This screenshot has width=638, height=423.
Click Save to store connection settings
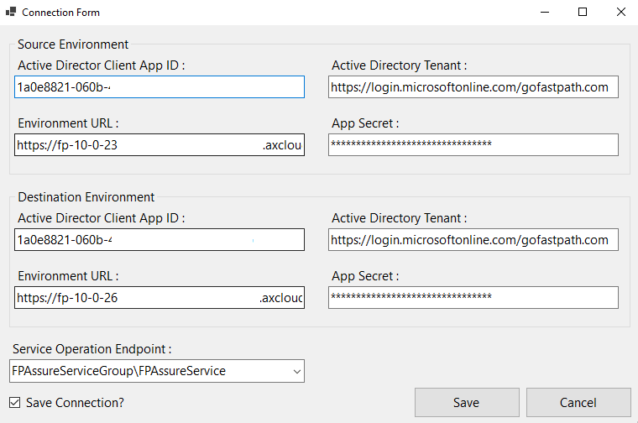pos(466,403)
